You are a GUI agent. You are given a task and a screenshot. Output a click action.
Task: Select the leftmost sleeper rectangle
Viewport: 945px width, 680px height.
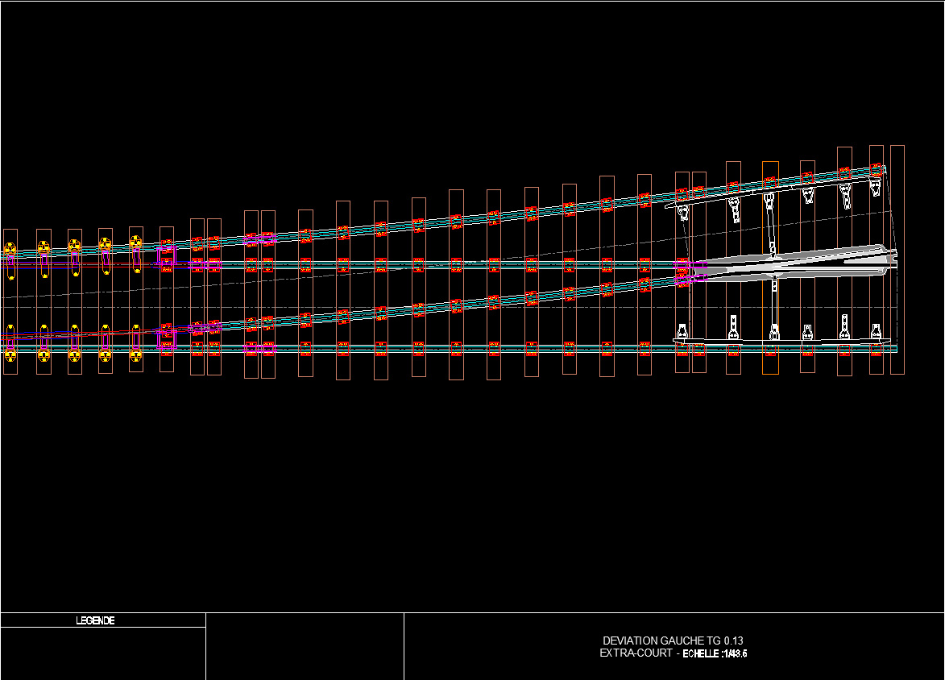click(x=10, y=302)
